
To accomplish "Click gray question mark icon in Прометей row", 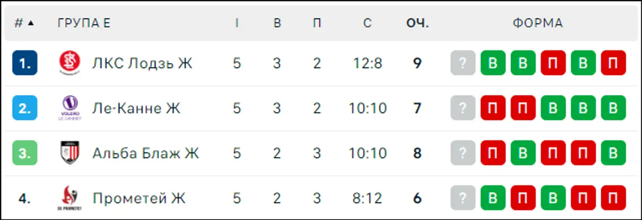I will [463, 198].
